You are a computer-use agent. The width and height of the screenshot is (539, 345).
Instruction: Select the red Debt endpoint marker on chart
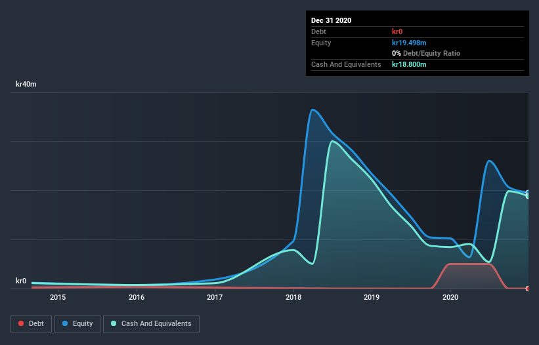click(x=528, y=289)
